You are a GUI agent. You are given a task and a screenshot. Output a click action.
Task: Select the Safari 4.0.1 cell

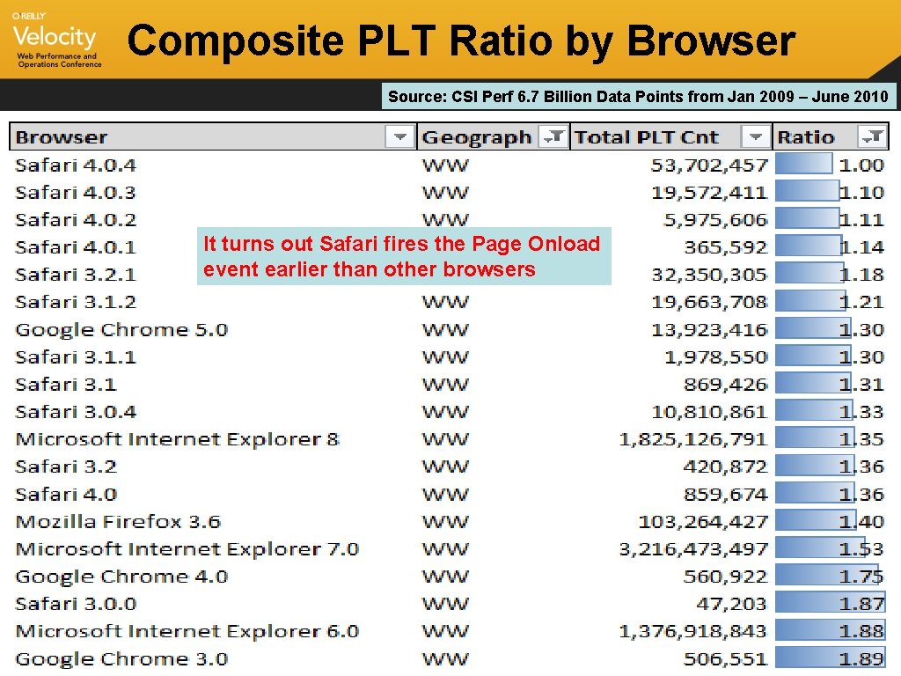coord(76,247)
